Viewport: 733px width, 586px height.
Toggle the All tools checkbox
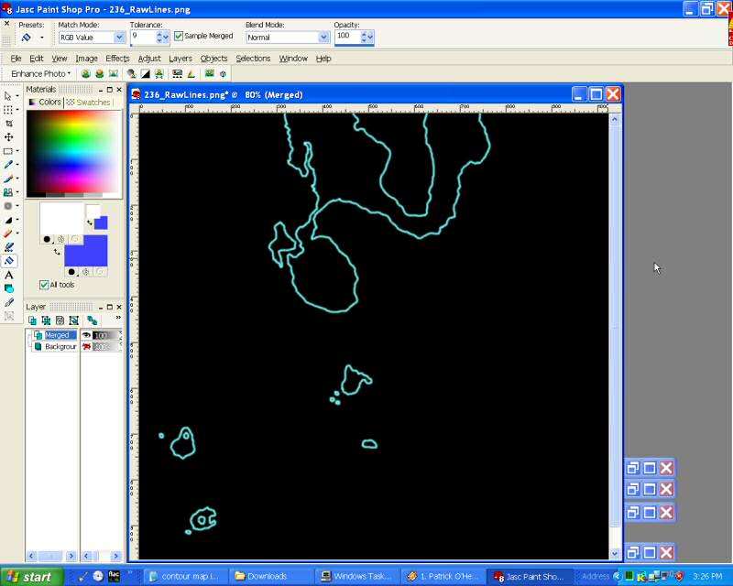[x=44, y=285]
